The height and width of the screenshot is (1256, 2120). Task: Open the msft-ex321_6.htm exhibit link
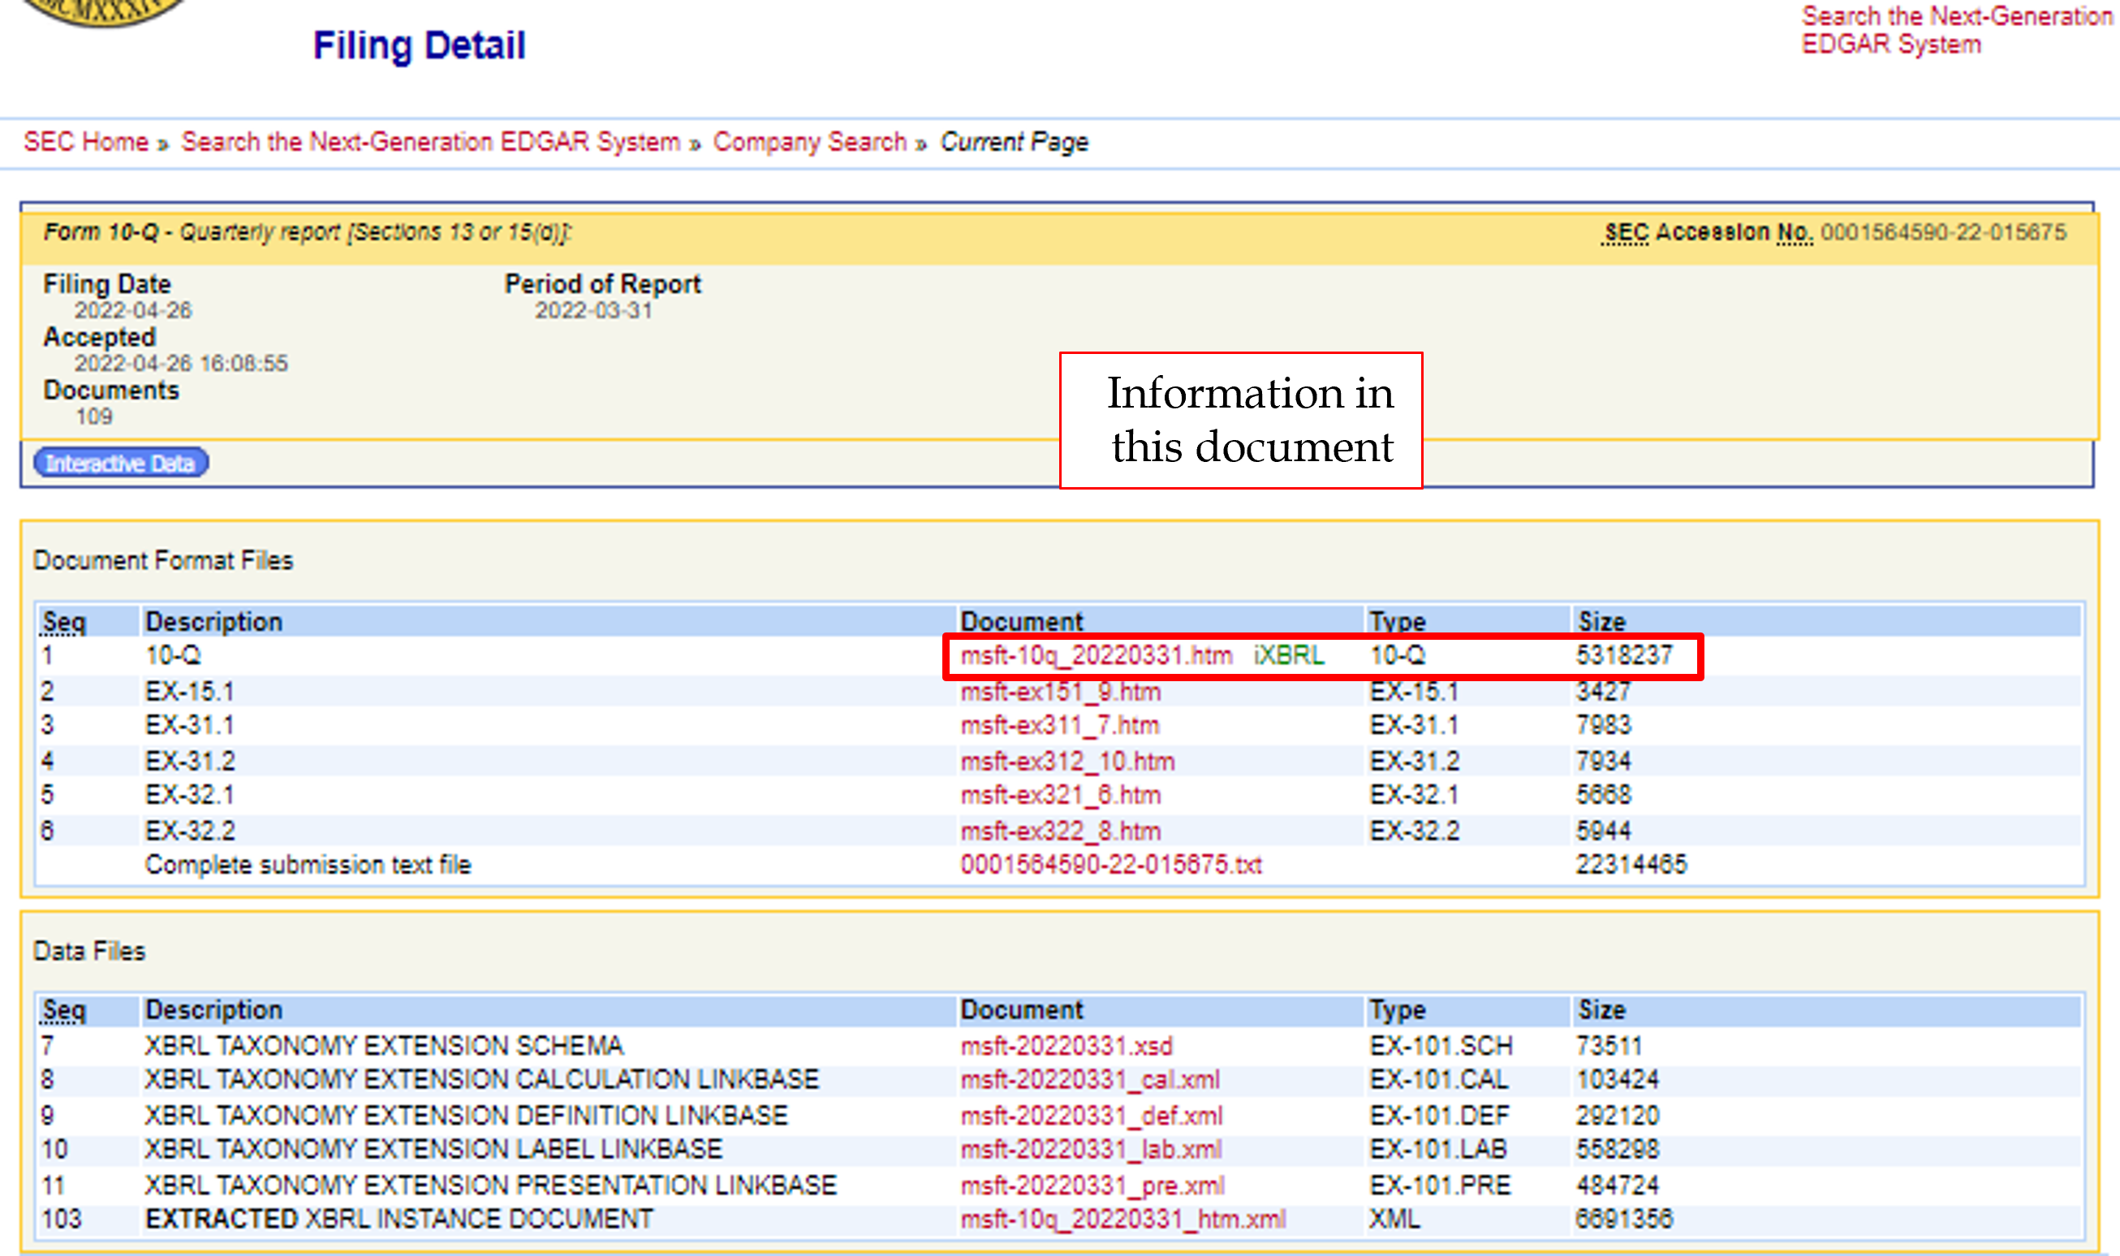point(1061,795)
